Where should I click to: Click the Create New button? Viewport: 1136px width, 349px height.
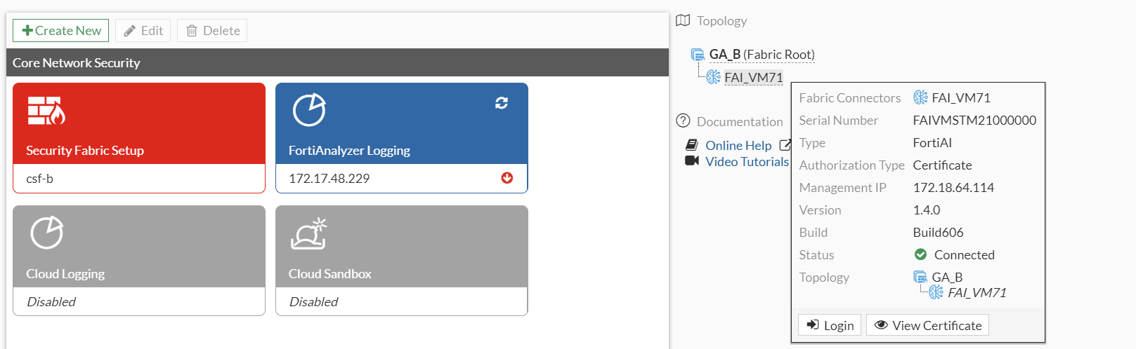(61, 30)
